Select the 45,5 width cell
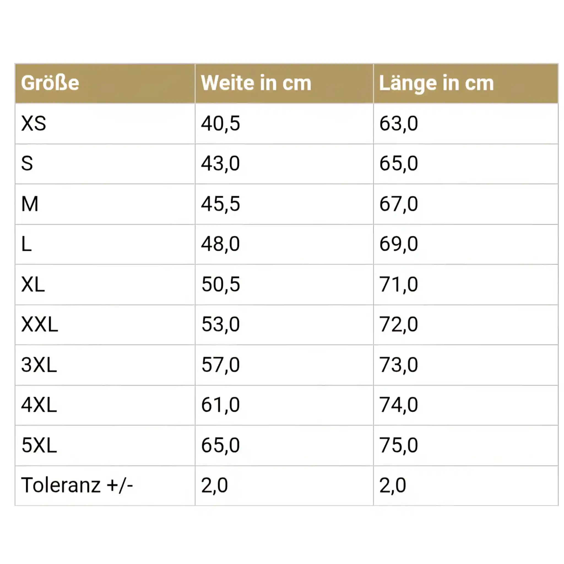The width and height of the screenshot is (564, 564). (220, 204)
